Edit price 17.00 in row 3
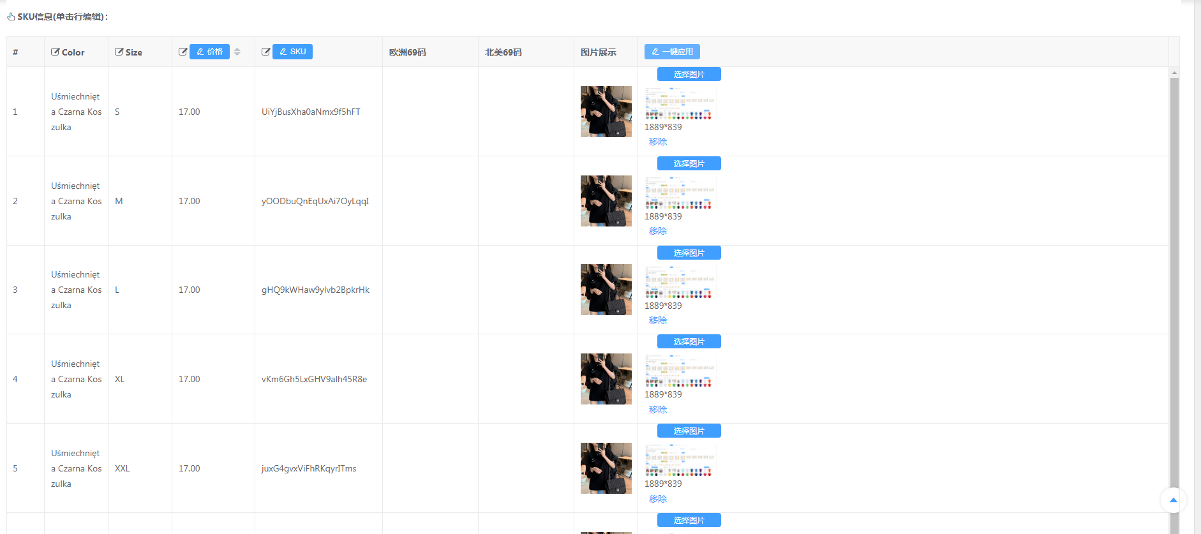This screenshot has width=1201, height=534. pos(190,290)
